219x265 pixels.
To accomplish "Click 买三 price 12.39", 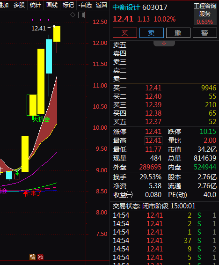I will point(153,105).
